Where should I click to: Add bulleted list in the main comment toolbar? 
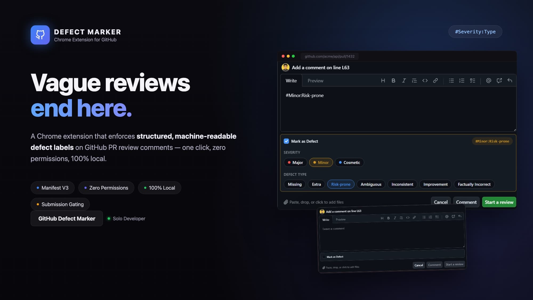(x=451, y=81)
